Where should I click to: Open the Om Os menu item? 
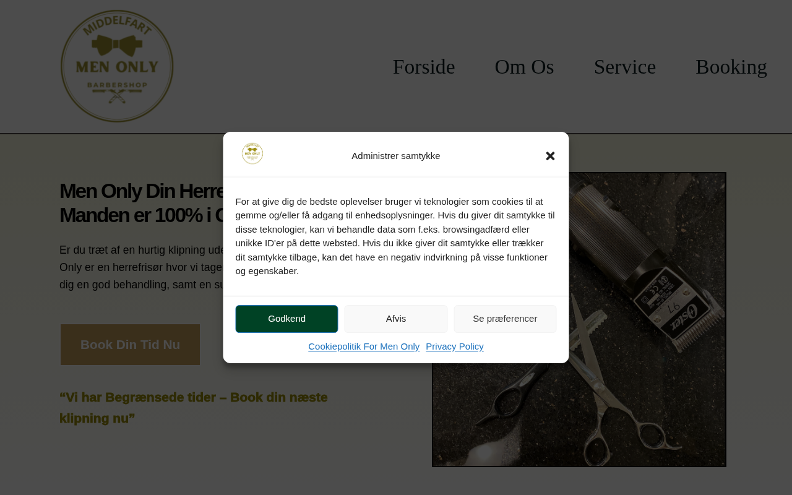click(524, 67)
